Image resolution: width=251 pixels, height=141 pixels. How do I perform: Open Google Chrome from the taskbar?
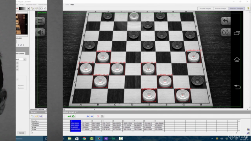[x=84, y=138]
